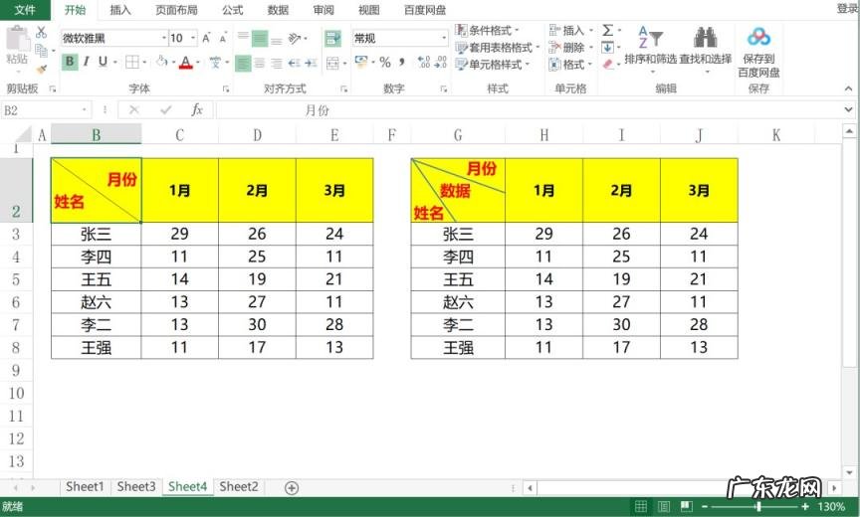This screenshot has height=517, width=860.
Task: Click the File menu button
Action: coord(25,10)
